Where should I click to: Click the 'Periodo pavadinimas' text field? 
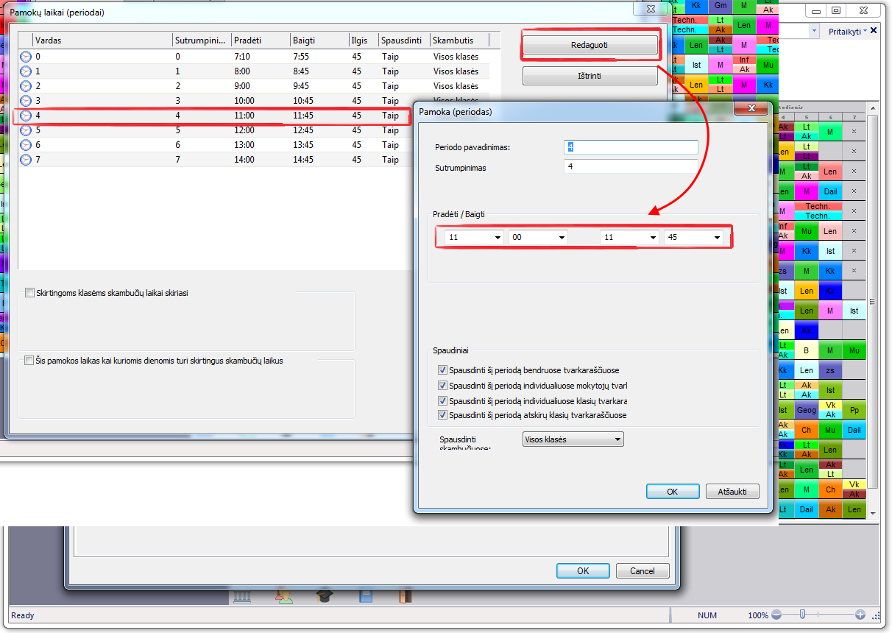(631, 147)
